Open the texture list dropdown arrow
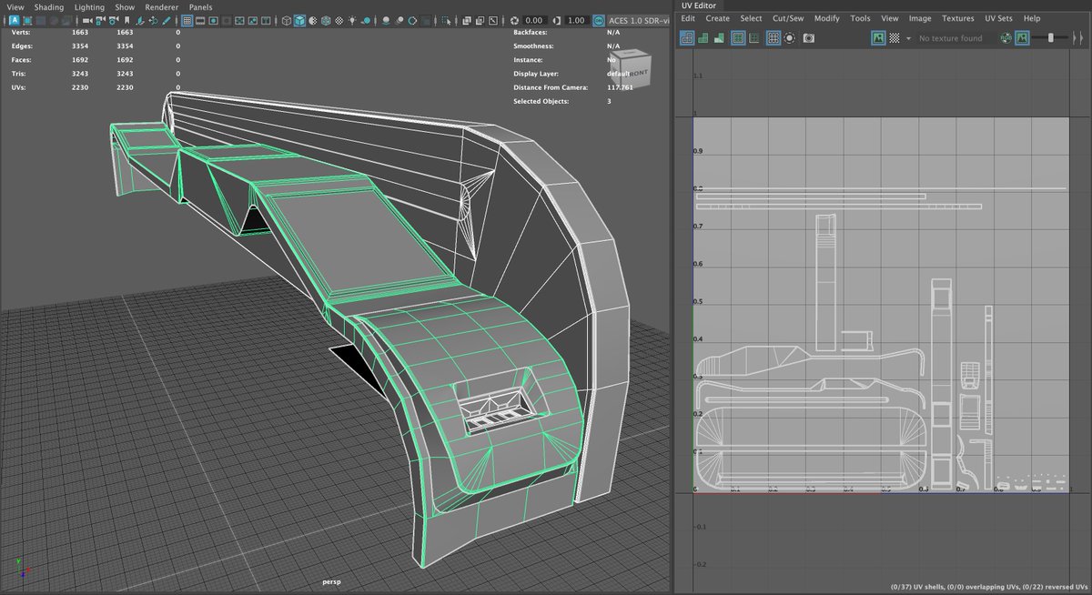The height and width of the screenshot is (595, 1092). [x=908, y=38]
